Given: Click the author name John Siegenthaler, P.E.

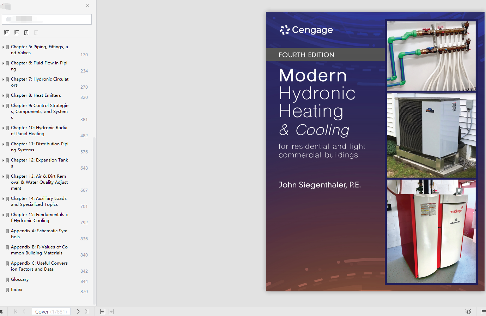Looking at the screenshot, I should 320,185.
